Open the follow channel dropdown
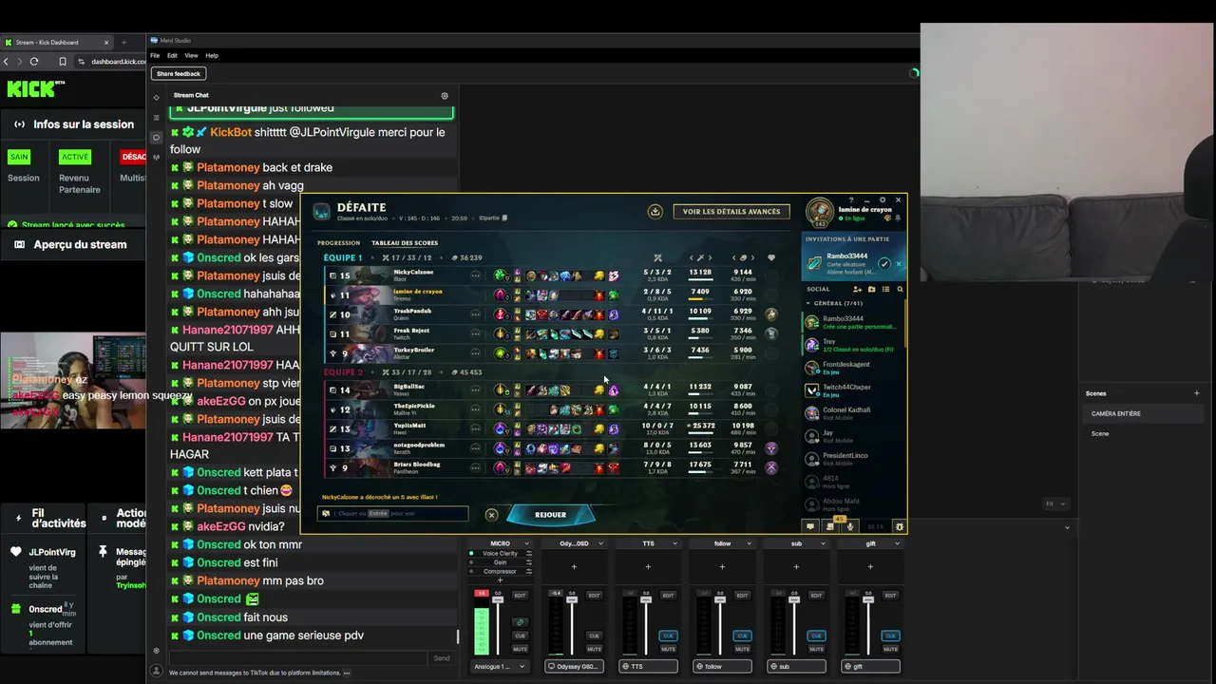1216x684 pixels. 750,544
